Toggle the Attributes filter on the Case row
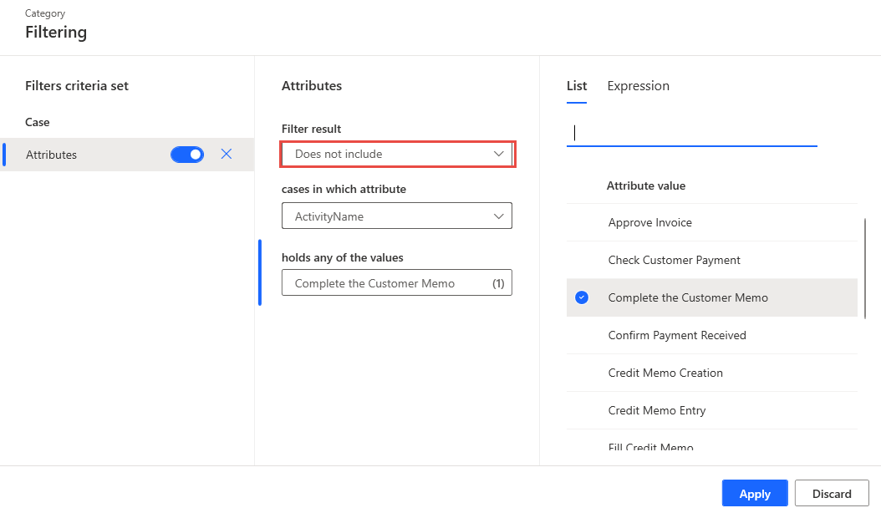The image size is (881, 513). click(187, 154)
